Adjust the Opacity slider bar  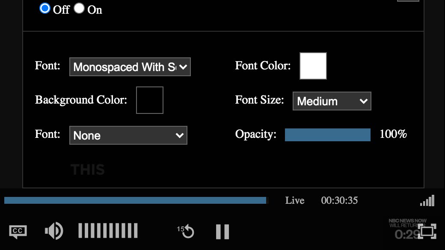(x=328, y=135)
